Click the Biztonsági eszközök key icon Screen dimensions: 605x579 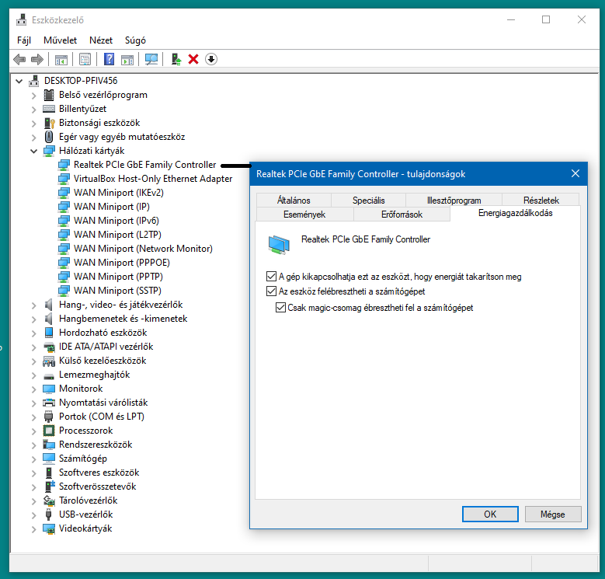(49, 123)
